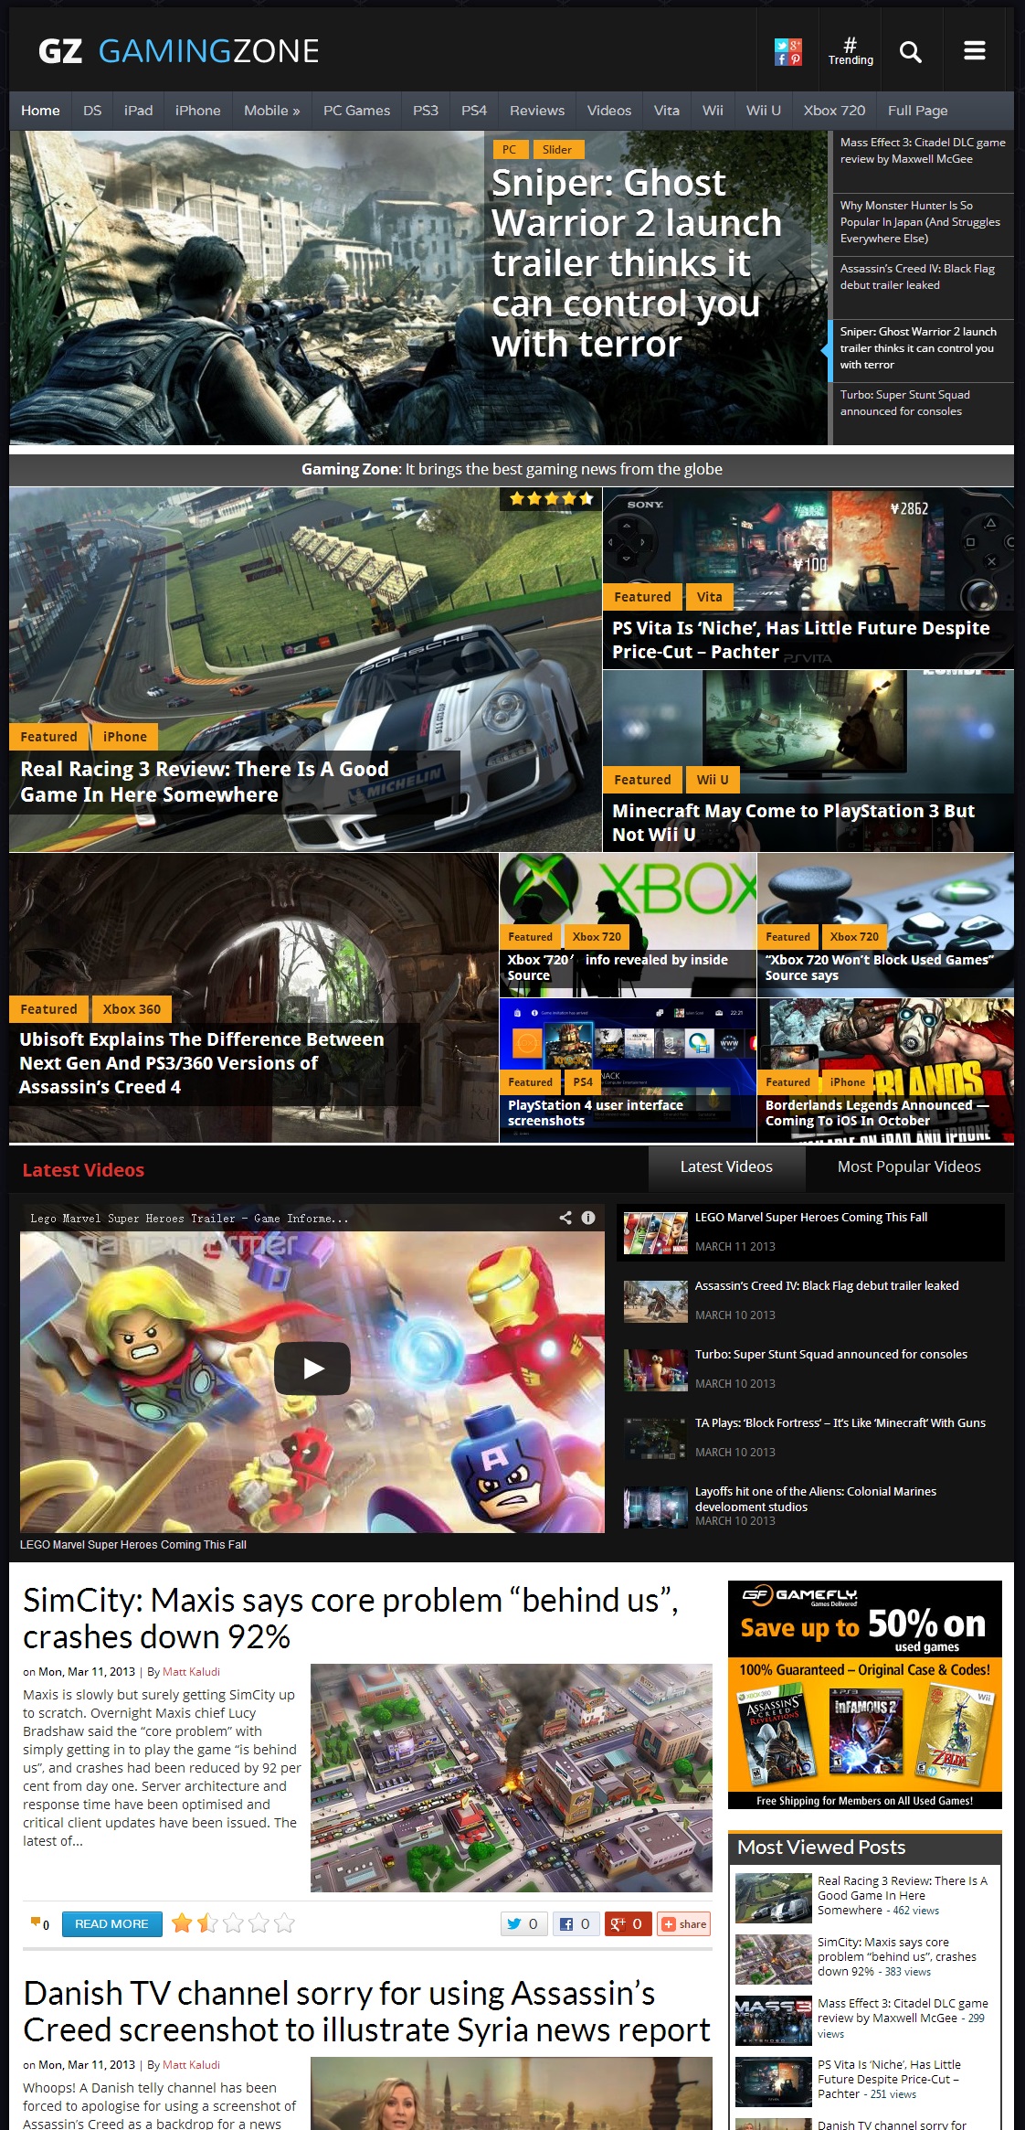Viewport: 1025px width, 2130px height.
Task: Open the PC Games menu item
Action: 356,111
